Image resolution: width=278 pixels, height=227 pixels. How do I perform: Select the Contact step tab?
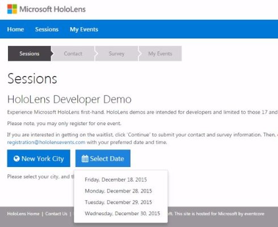pos(73,54)
